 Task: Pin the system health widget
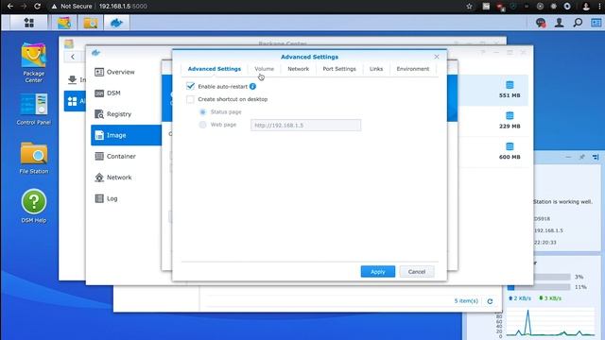582,157
